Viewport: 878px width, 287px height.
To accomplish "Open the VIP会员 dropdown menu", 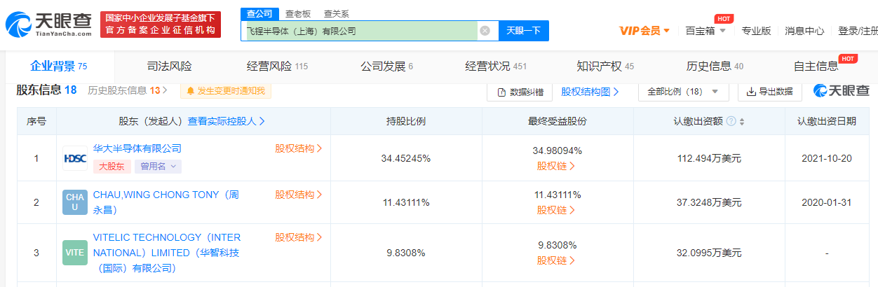I will coord(644,31).
